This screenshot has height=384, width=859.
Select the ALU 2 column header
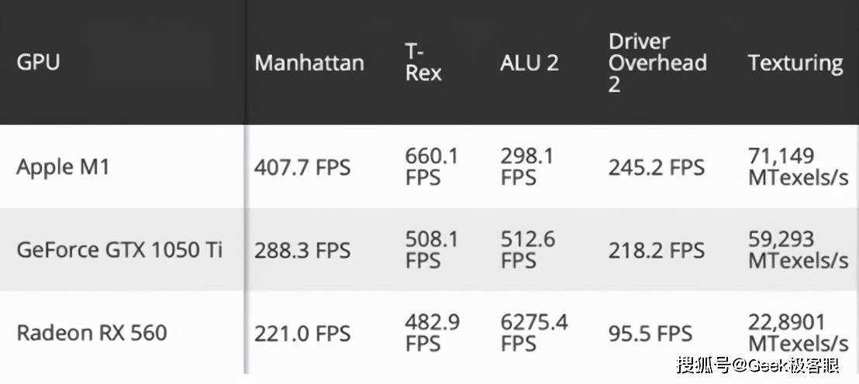point(529,63)
